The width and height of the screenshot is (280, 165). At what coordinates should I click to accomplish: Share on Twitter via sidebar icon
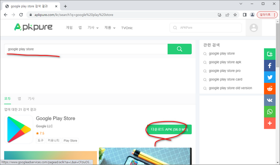coord(270,77)
